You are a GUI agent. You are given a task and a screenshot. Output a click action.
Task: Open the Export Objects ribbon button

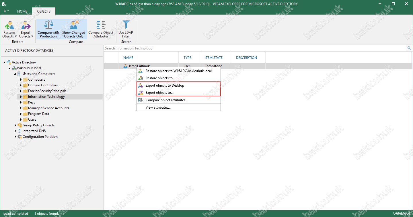[26, 29]
